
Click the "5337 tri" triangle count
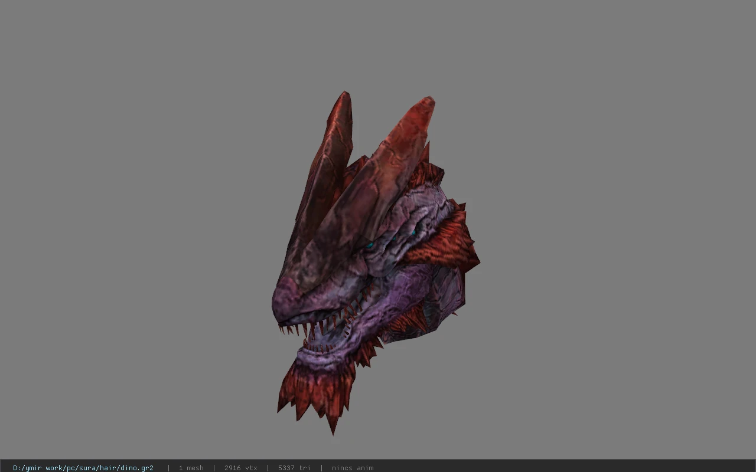294,468
